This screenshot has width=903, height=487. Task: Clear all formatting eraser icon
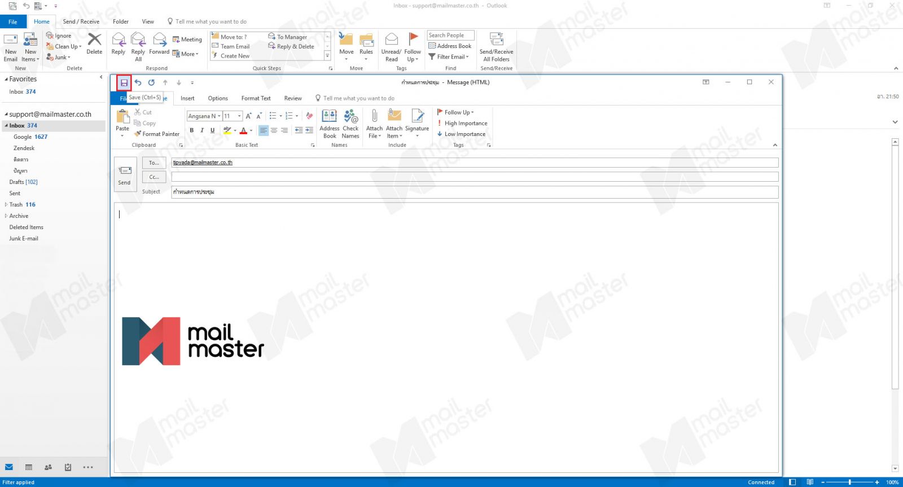pyautogui.click(x=309, y=116)
